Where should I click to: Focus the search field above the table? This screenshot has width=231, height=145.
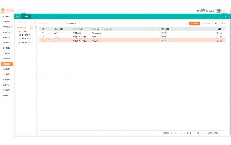pyautogui.click(x=49, y=23)
